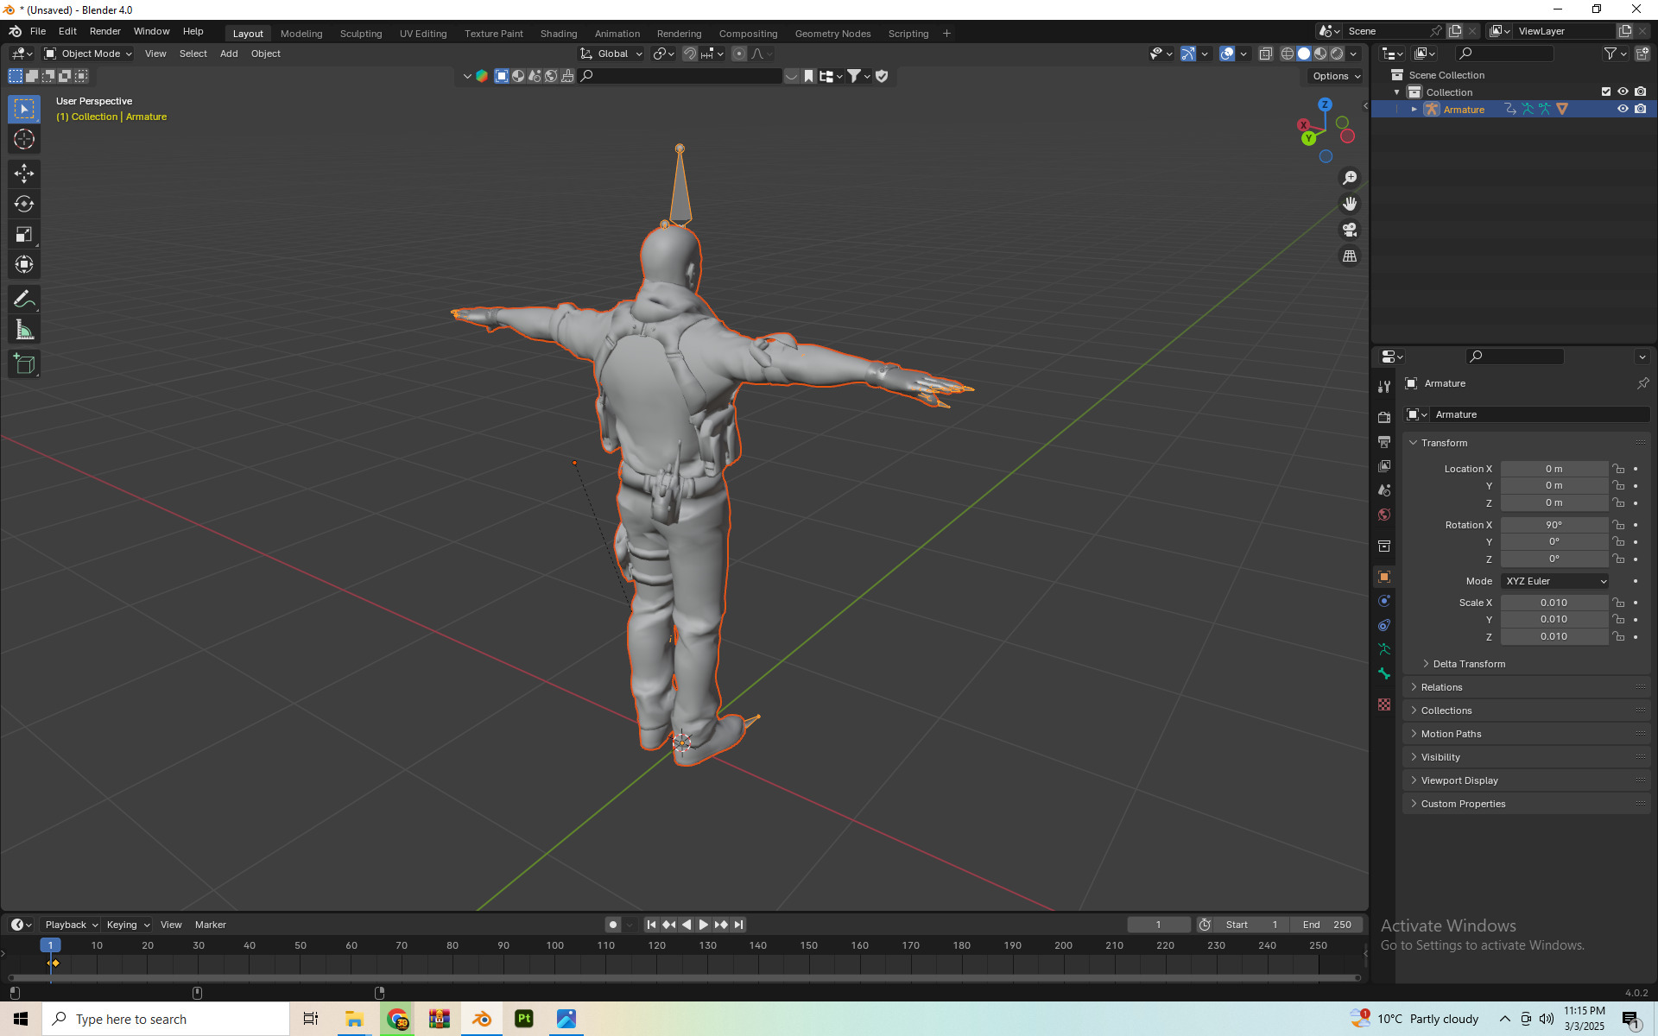The height and width of the screenshot is (1036, 1658).
Task: Click the End frame 250 field
Action: (1327, 925)
